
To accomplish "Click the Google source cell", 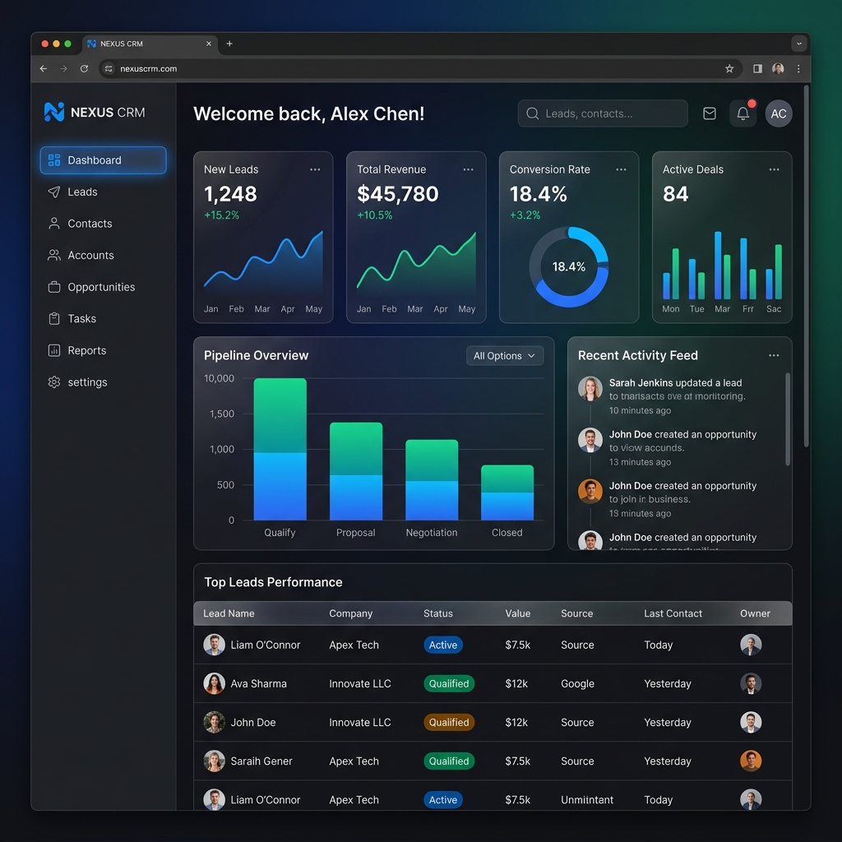I will (x=577, y=683).
